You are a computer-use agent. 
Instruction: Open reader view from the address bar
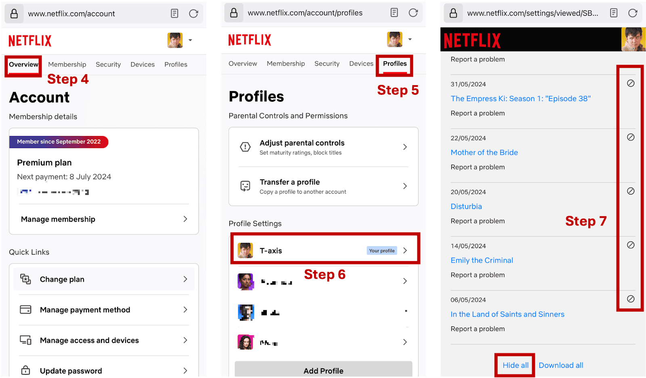pyautogui.click(x=174, y=13)
